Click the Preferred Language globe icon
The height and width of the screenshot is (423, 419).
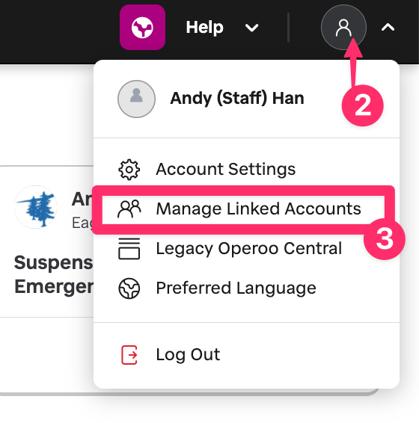129,288
